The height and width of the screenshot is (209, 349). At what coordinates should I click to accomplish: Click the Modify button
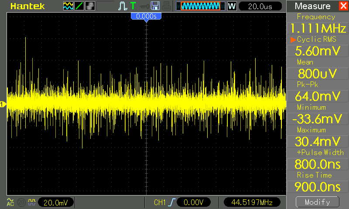tap(318, 202)
